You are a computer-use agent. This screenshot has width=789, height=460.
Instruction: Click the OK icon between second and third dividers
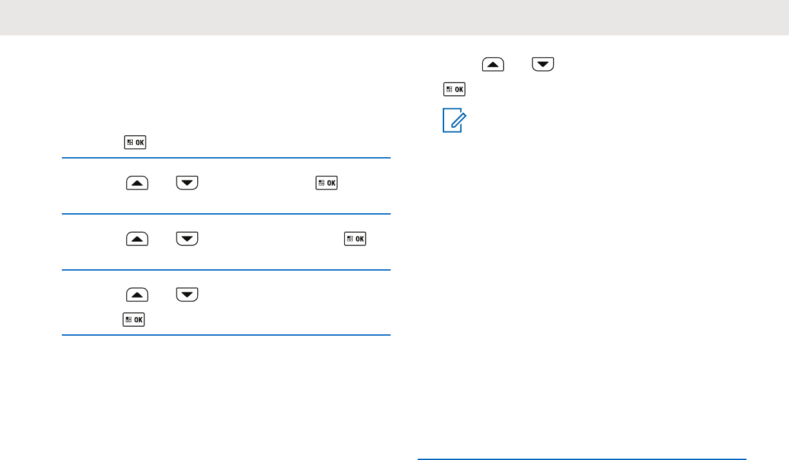click(355, 239)
